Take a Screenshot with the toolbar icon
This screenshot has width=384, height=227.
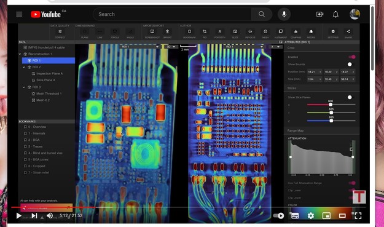[152, 31]
